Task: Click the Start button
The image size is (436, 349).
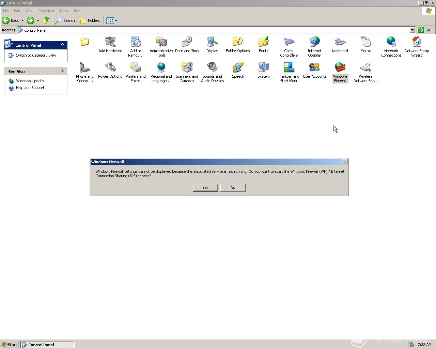Action: (9, 345)
